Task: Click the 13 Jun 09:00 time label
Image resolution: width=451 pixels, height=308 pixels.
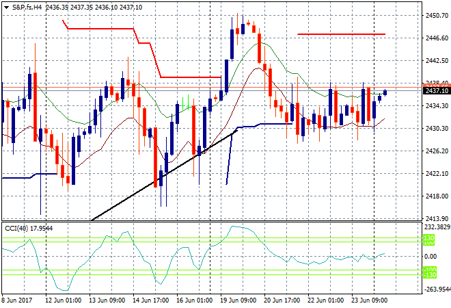Action: pos(107,300)
